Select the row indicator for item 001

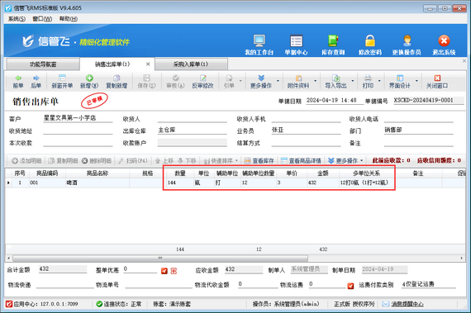pyautogui.click(x=8, y=183)
